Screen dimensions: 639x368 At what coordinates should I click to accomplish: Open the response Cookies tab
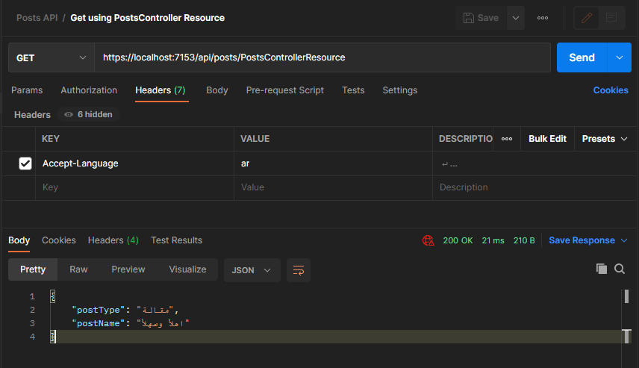pos(59,240)
